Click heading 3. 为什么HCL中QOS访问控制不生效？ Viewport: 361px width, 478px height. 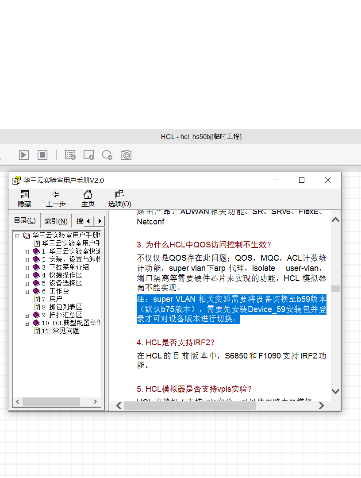tap(204, 244)
